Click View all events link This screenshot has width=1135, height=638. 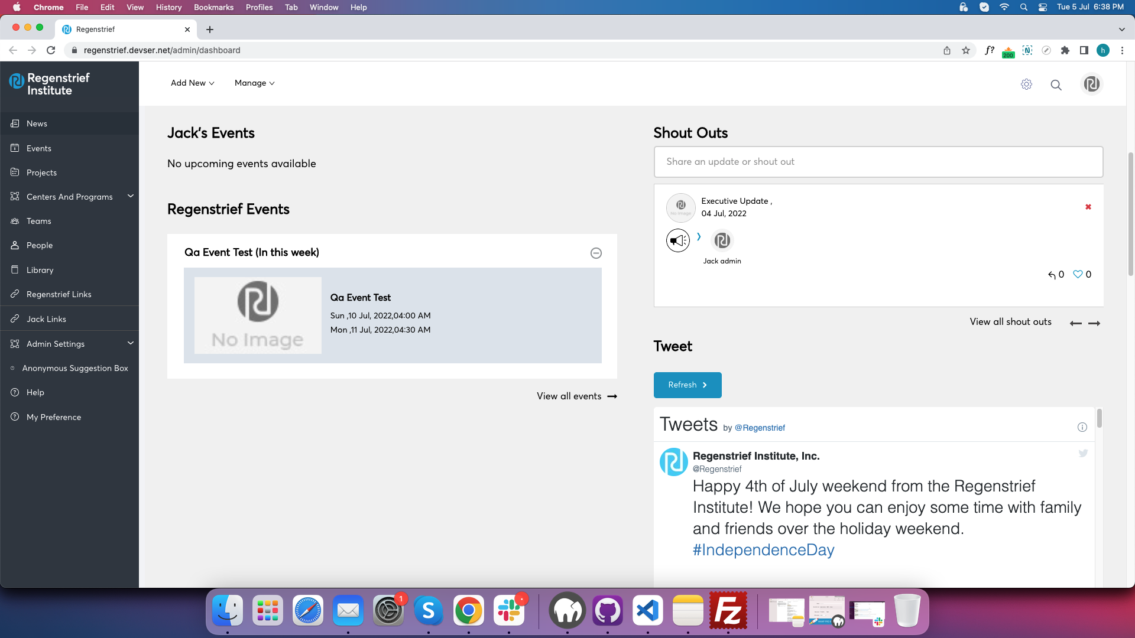pyautogui.click(x=577, y=396)
